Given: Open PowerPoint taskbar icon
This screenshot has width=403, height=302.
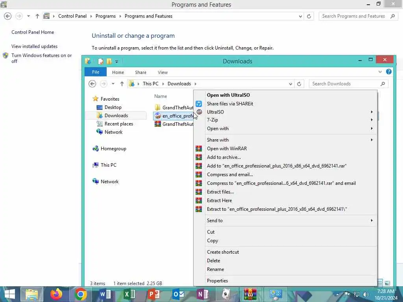Looking at the screenshot, I should pos(154,294).
